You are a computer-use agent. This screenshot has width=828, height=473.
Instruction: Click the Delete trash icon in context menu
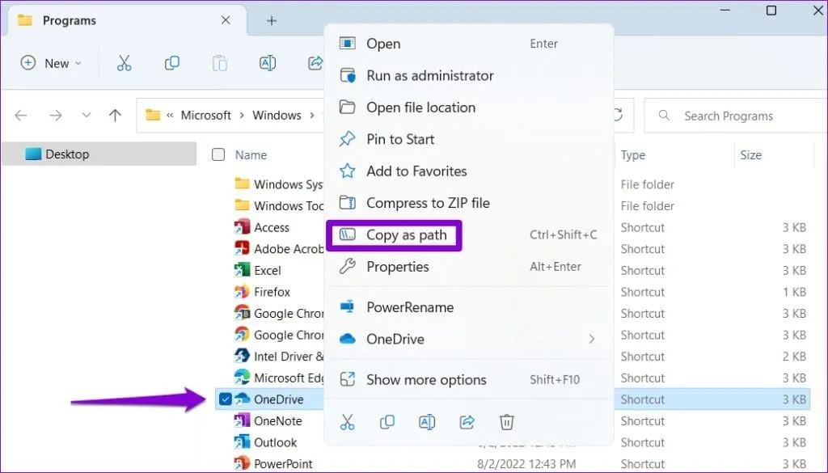(506, 421)
